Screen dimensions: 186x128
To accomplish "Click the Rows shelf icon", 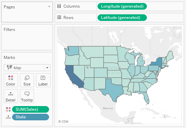I will click(x=59, y=18).
